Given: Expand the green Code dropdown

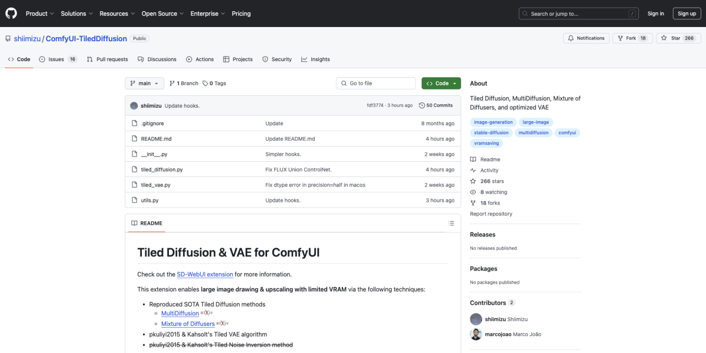Looking at the screenshot, I should (x=441, y=84).
